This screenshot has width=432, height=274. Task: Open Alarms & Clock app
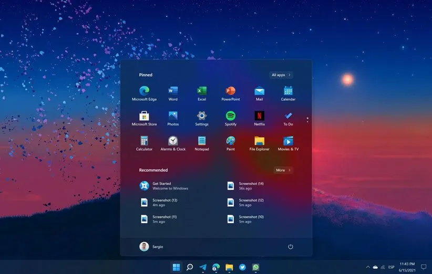pyautogui.click(x=173, y=141)
